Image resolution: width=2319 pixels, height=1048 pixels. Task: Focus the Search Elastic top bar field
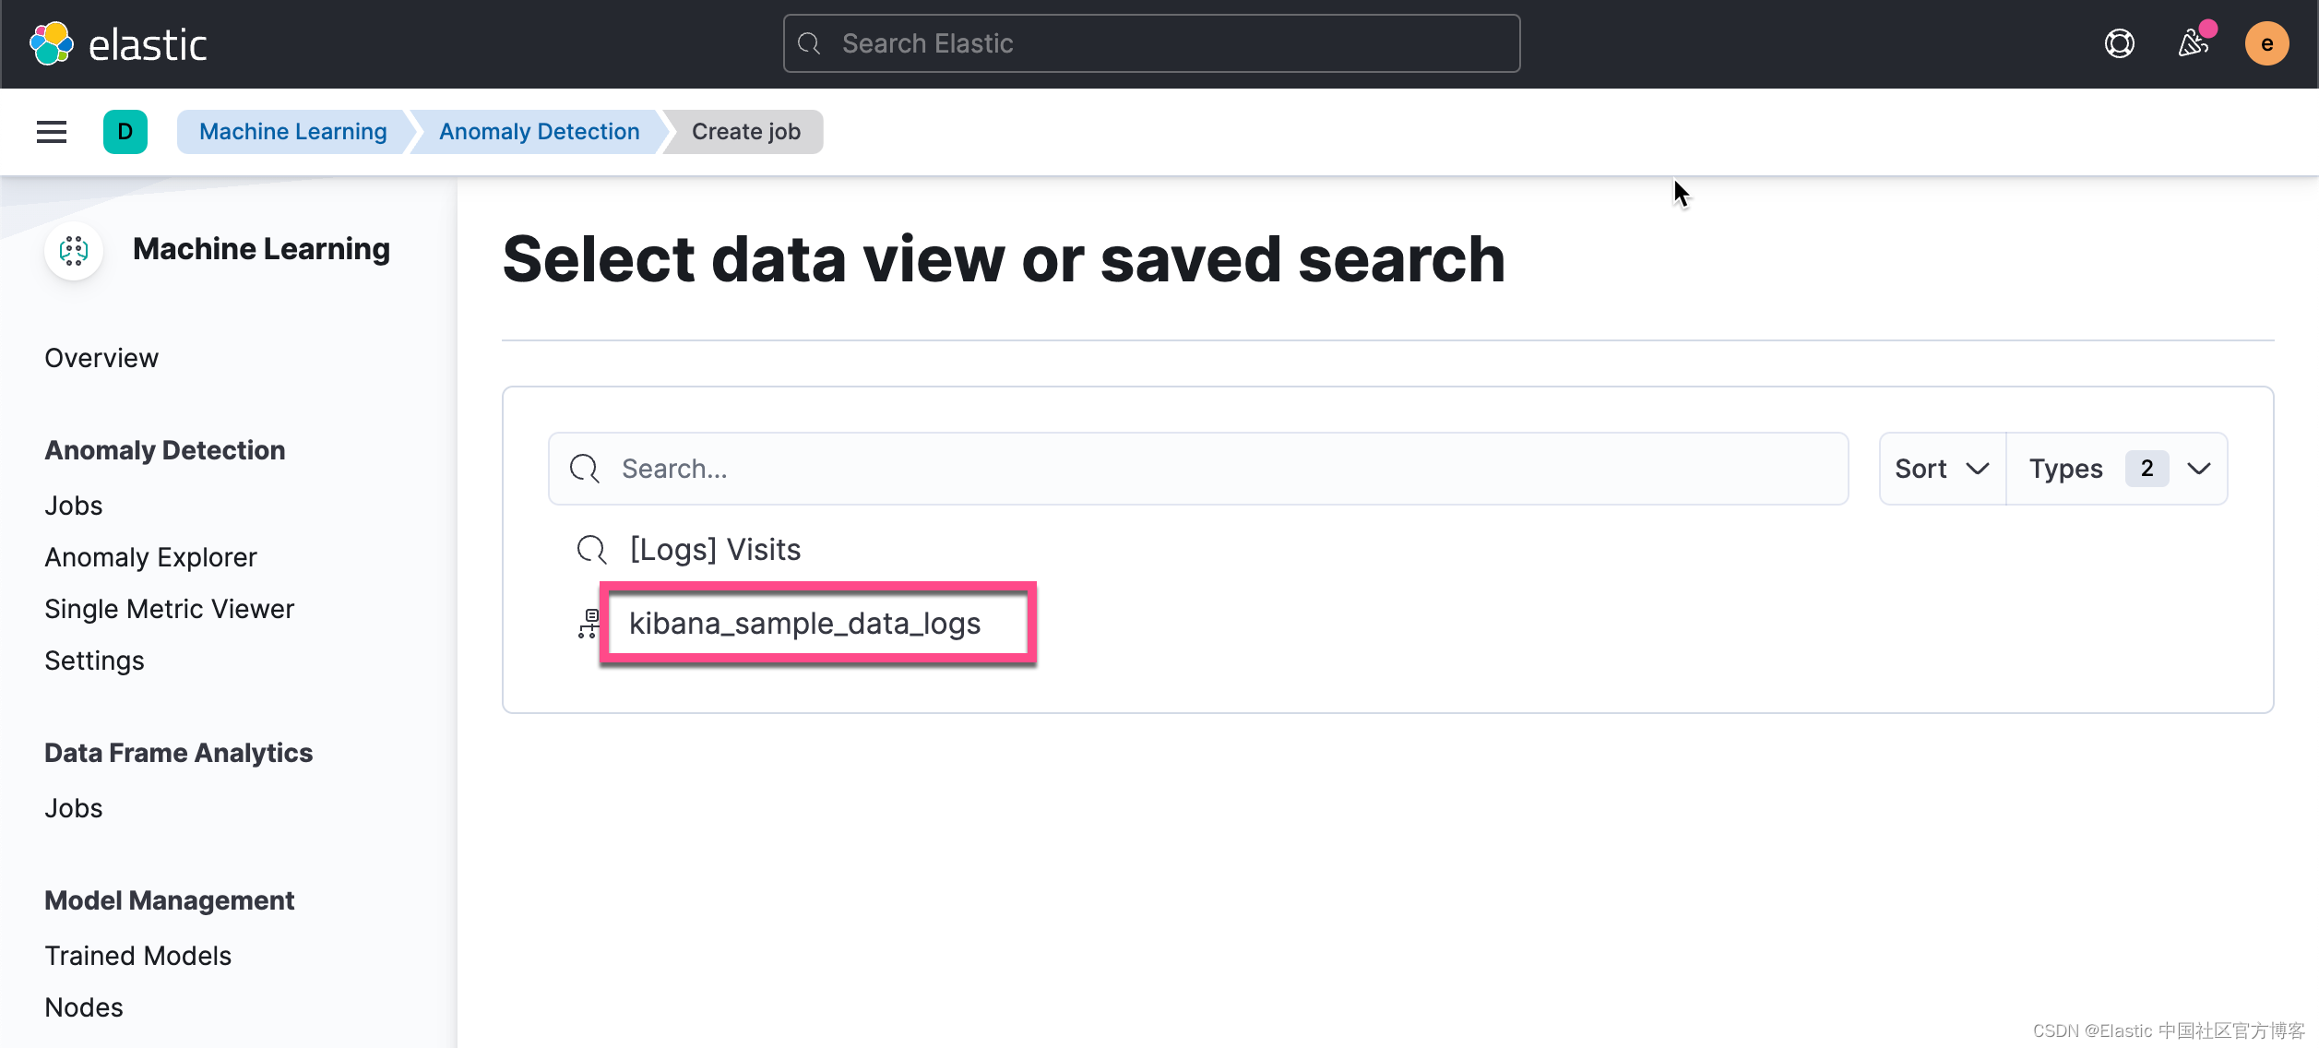click(x=1151, y=43)
